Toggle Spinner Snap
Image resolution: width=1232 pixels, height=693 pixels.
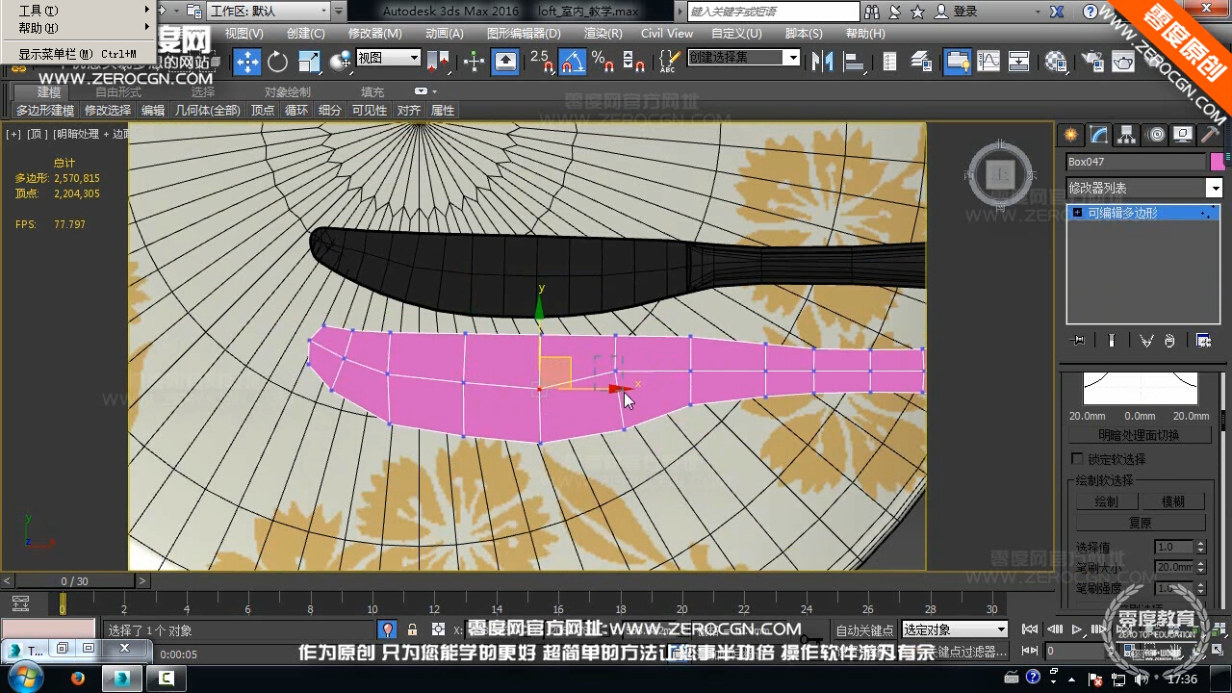click(634, 62)
